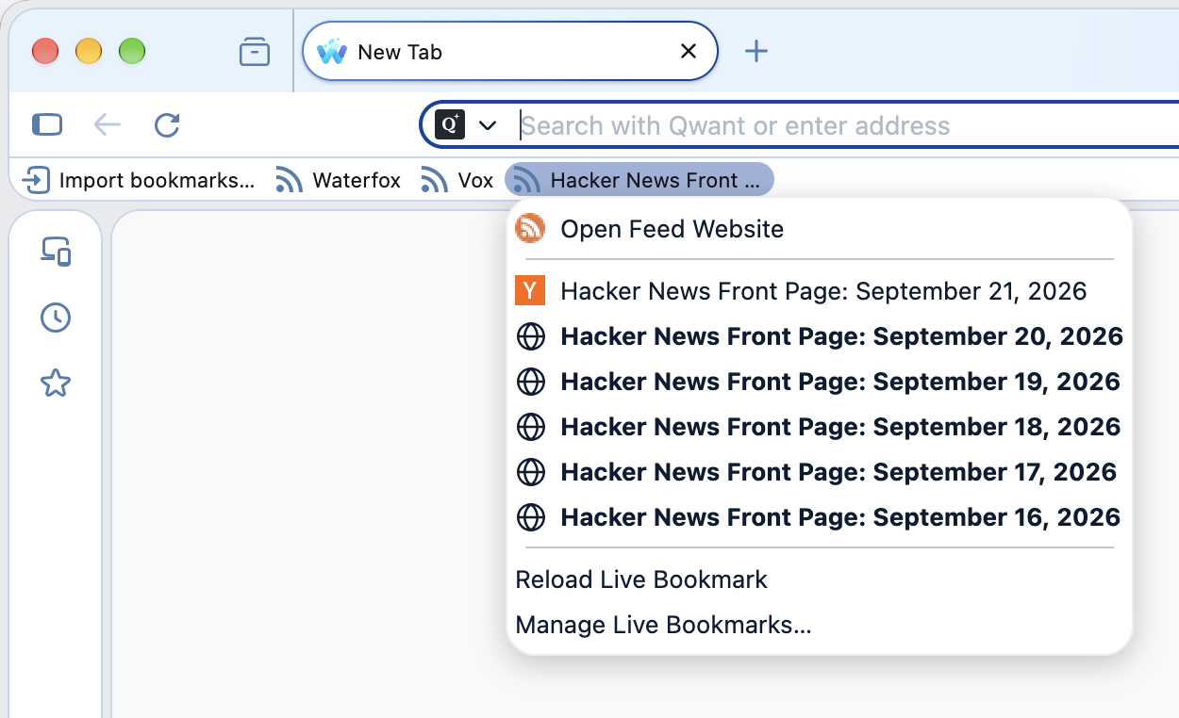Collapse the Hacker News Front live bookmark
This screenshot has height=718, width=1179.
(639, 179)
